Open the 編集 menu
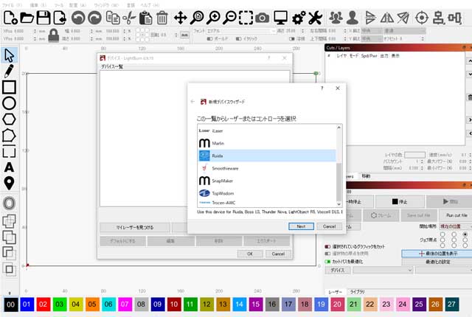 point(38,5)
